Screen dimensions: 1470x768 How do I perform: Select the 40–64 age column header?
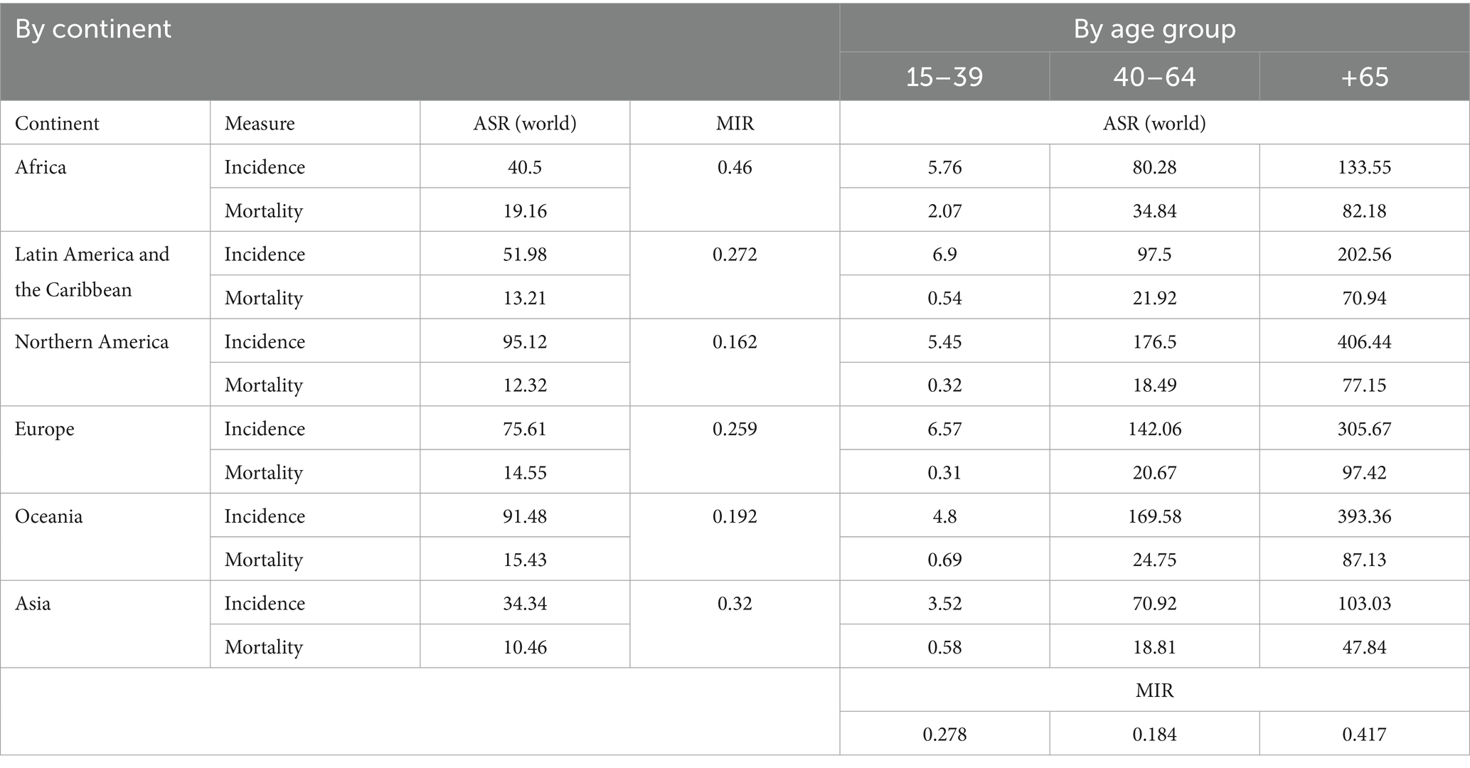click(1154, 77)
